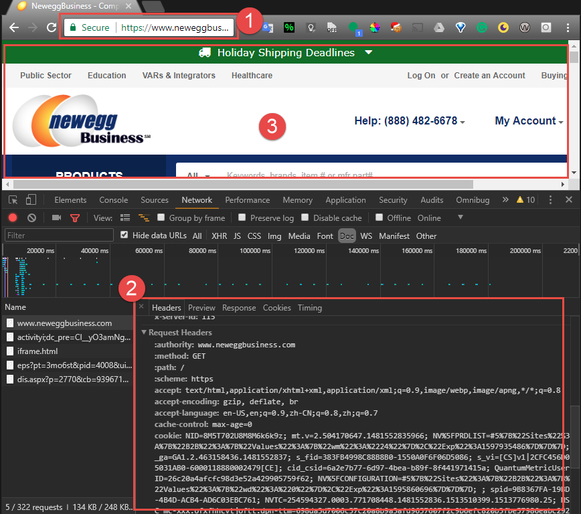Open the rainbow color wheel extension
The width and height of the screenshot is (581, 514).
click(375, 27)
